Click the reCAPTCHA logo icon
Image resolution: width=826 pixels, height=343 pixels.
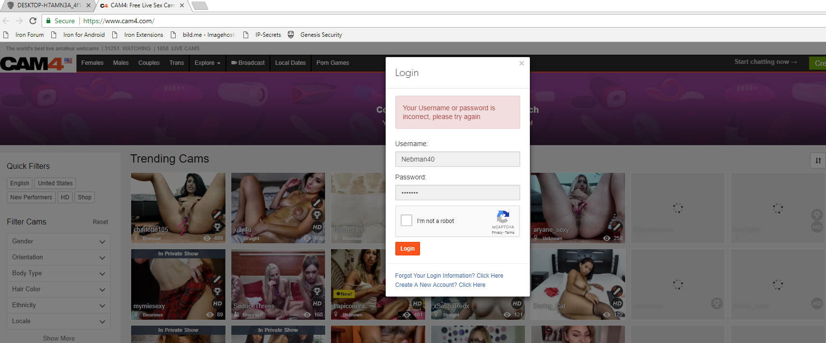pos(503,217)
